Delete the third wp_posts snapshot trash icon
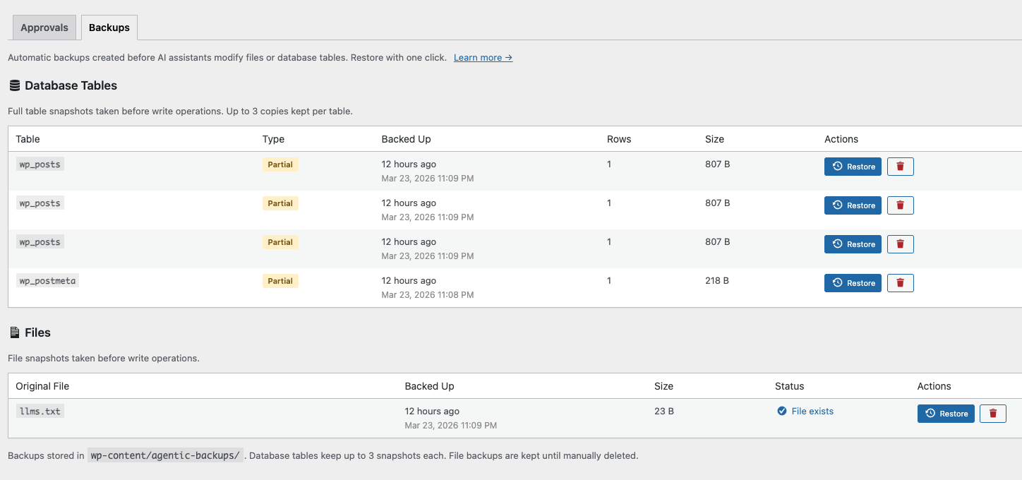 [x=900, y=244]
